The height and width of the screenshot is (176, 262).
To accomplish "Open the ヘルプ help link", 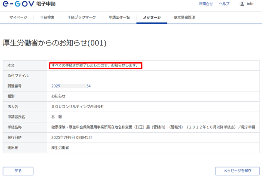I will click(x=224, y=4).
